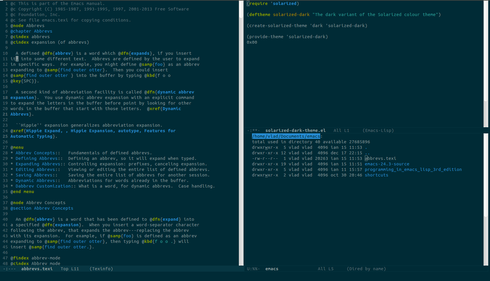This screenshot has height=281, width=490.
Task: Click the 'Dabbrev Customization::' menu entry
Action: (x=46, y=186)
